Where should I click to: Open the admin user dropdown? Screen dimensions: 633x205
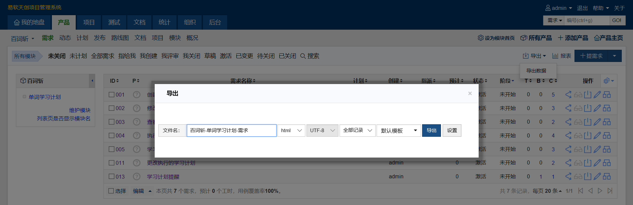pos(559,8)
